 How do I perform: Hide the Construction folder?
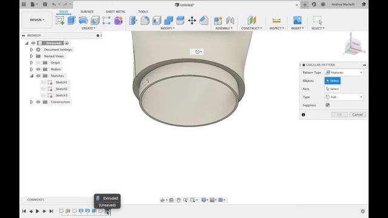38,102
